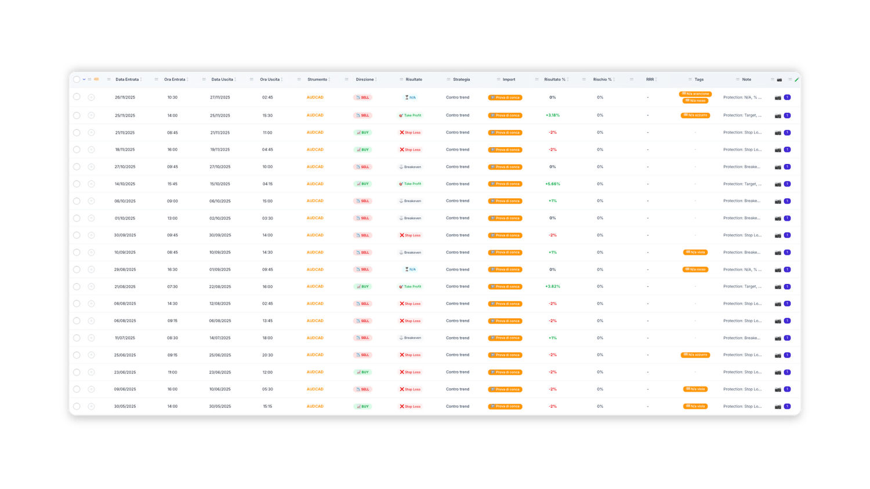Click Take Profit badge on 25/11/2025 row

(x=410, y=115)
